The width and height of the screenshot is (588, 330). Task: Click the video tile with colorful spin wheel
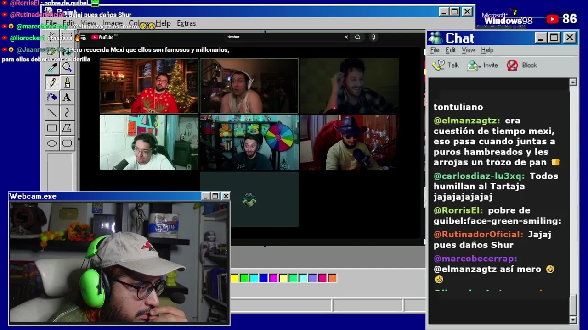pos(249,143)
